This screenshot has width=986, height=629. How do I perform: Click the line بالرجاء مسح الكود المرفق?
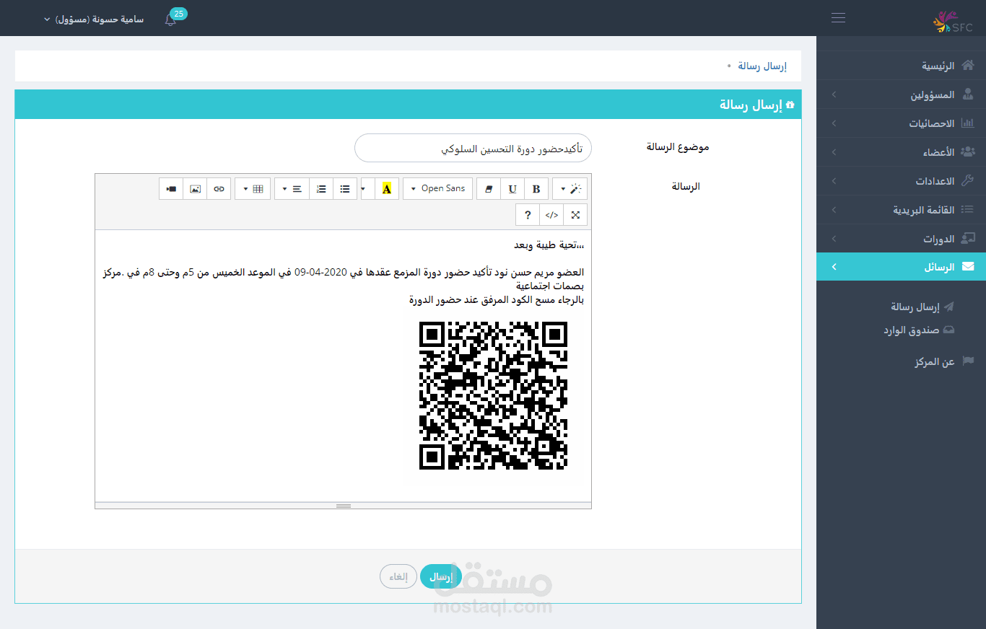point(497,299)
